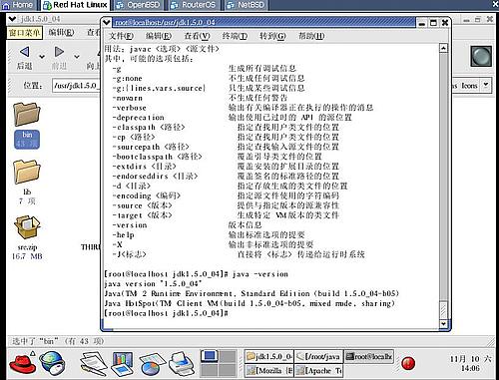Open the view-as Icons dropdown
The width and height of the screenshot is (499, 380).
pyautogui.click(x=486, y=85)
